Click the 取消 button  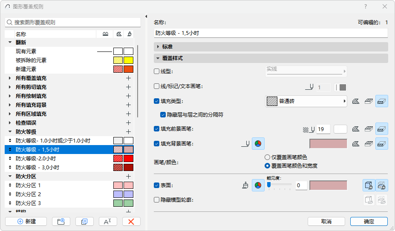pos(326,222)
